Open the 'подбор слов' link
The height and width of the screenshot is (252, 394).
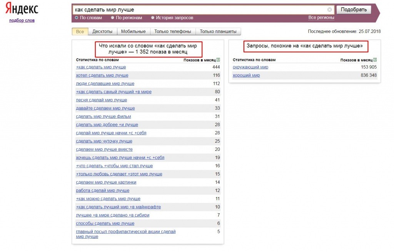click(x=22, y=20)
